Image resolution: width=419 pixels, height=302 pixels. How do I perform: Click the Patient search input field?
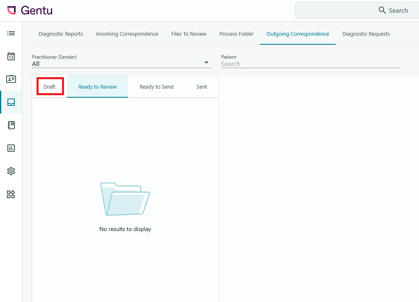click(311, 64)
